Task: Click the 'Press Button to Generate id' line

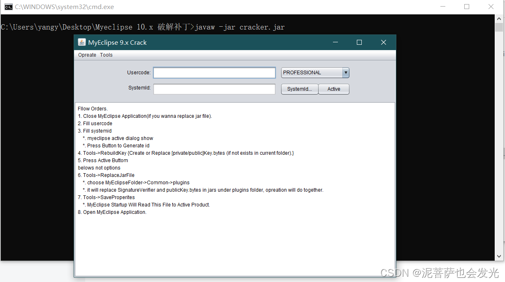Action: coord(116,146)
